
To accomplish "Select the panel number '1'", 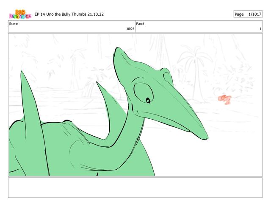I will (260, 29).
